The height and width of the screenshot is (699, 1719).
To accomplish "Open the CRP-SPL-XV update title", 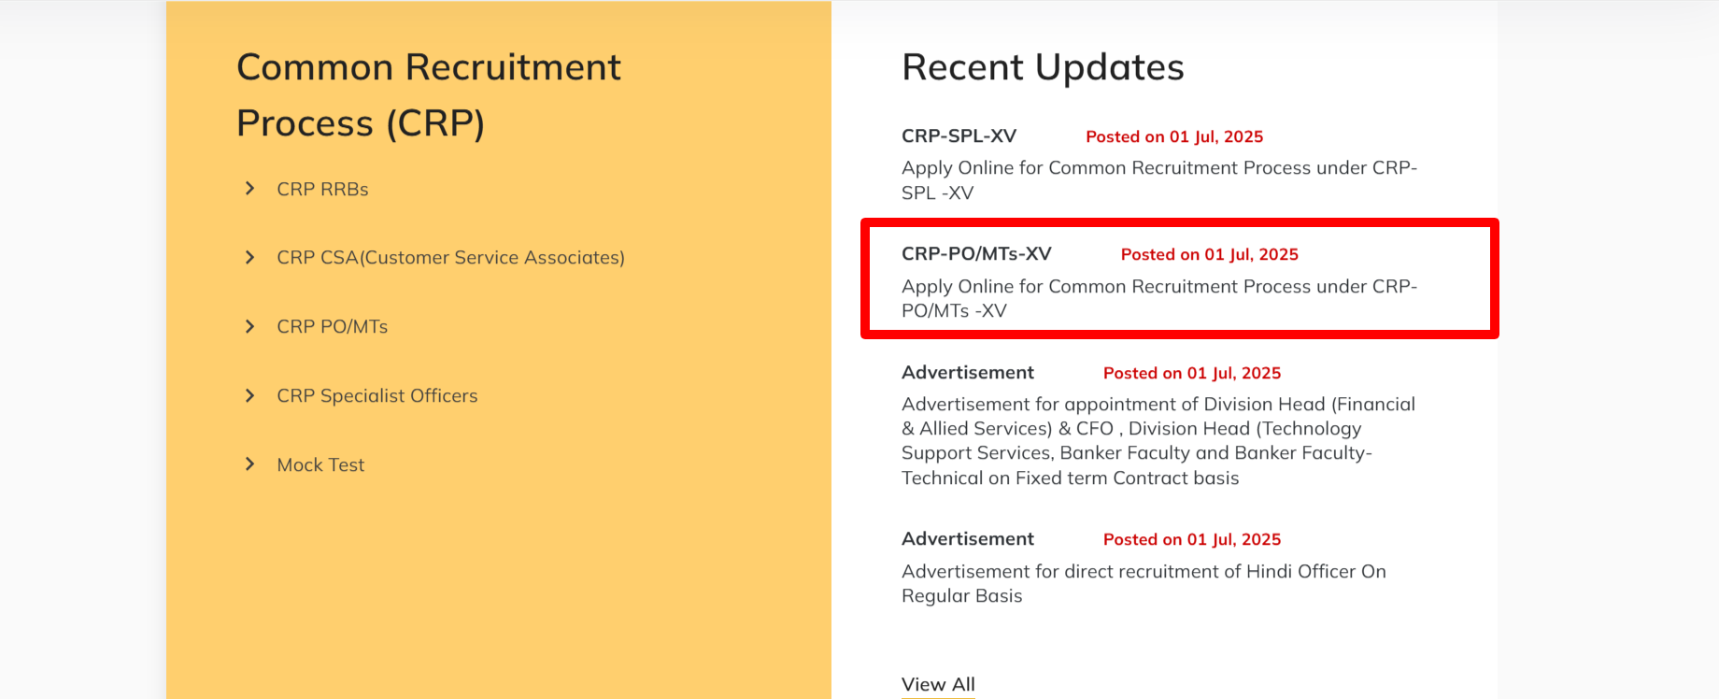I will 959,136.
